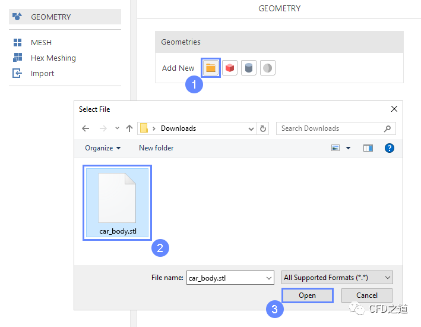Add a new box geometry
Image resolution: width=421 pixels, height=327 pixels.
(230, 68)
